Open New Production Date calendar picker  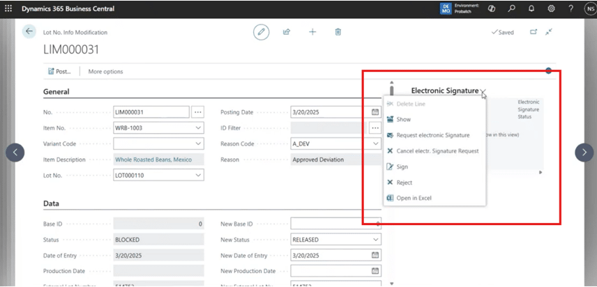click(x=375, y=271)
